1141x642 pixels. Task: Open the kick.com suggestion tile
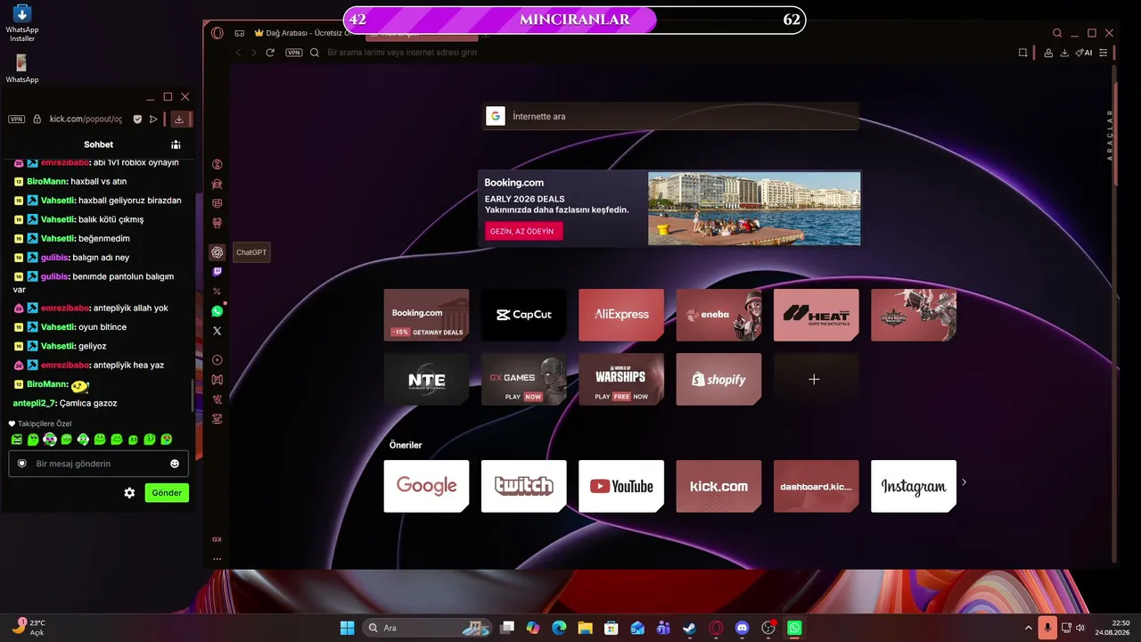coord(718,486)
